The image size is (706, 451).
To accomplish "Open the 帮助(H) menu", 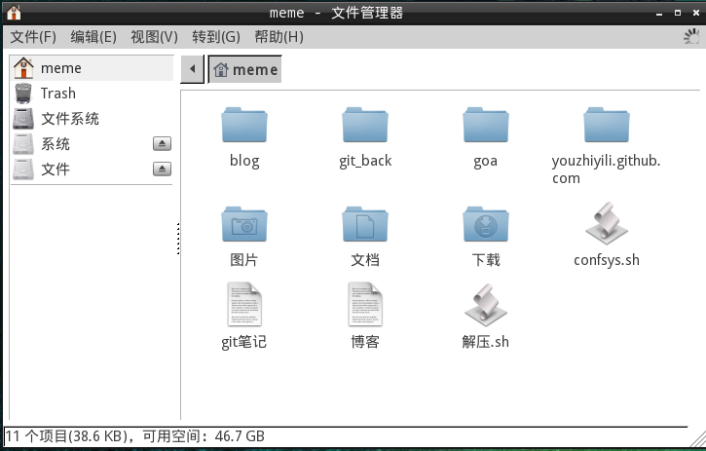I will [279, 37].
